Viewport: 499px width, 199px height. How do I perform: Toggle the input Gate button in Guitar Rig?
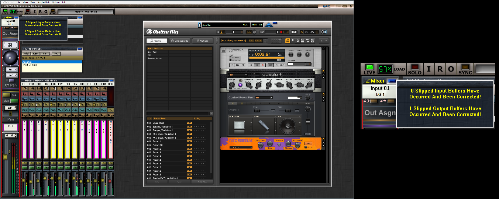click(249, 32)
